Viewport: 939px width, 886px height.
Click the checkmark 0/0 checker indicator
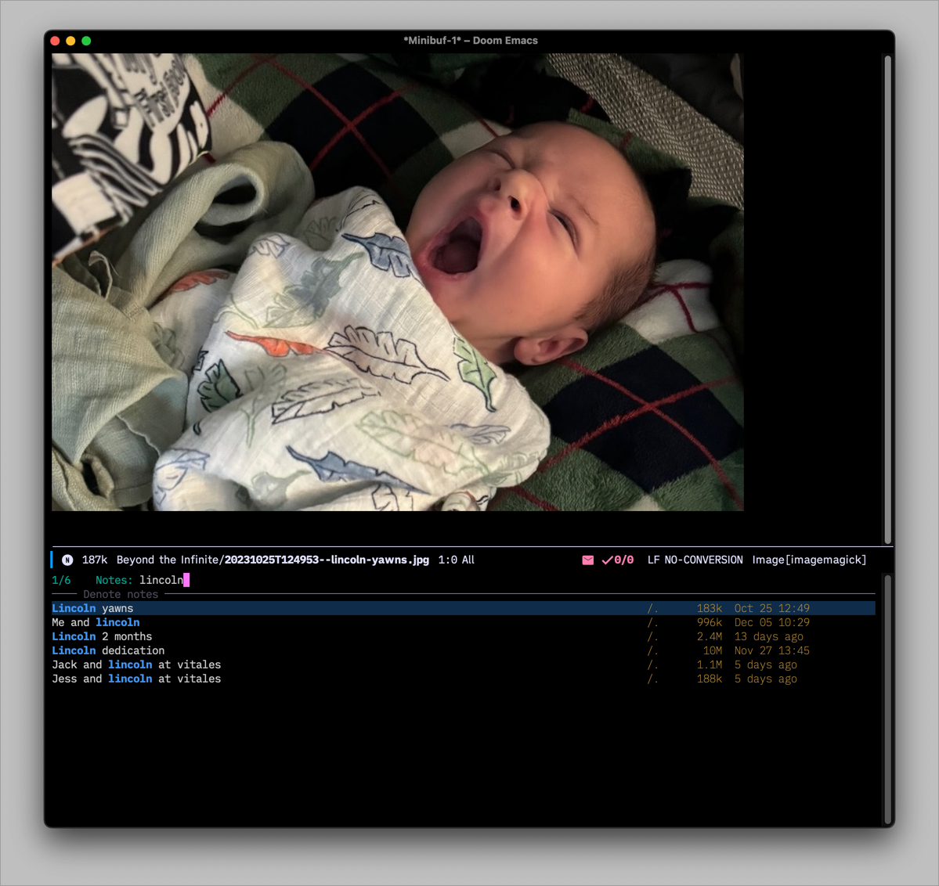point(617,560)
